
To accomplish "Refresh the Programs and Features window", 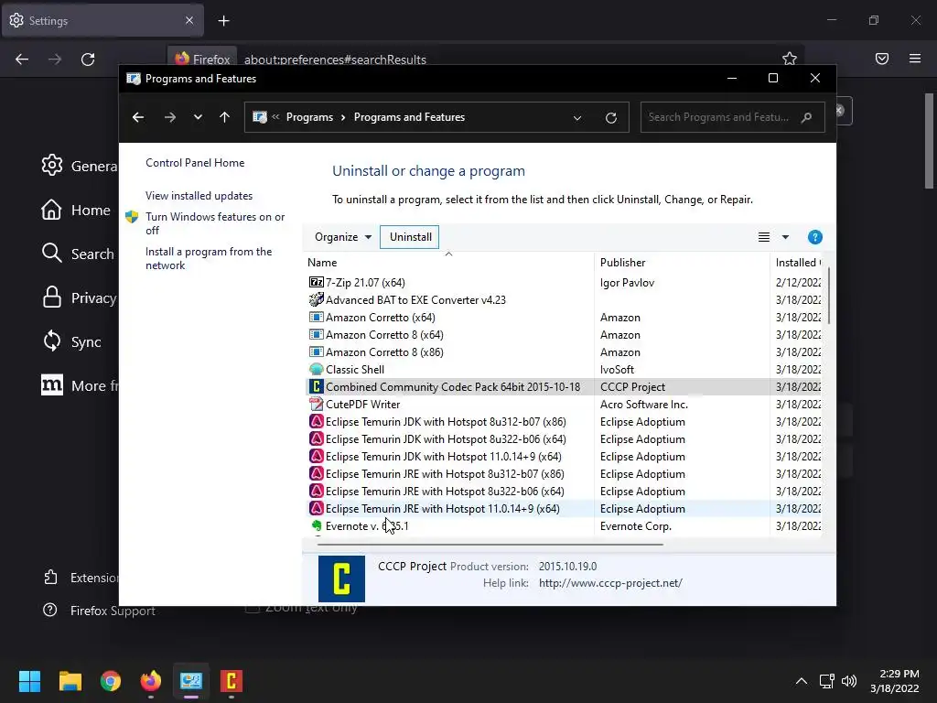I will click(x=610, y=118).
